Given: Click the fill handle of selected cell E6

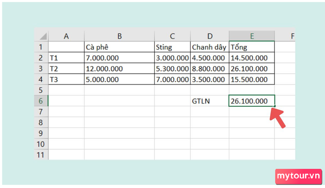Looking at the screenshot, I should click(275, 106).
